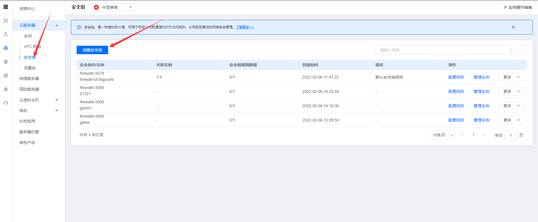This screenshot has width=538, height=222.
Task: Collapse the 云服务器 sidebar section
Action: [57, 25]
